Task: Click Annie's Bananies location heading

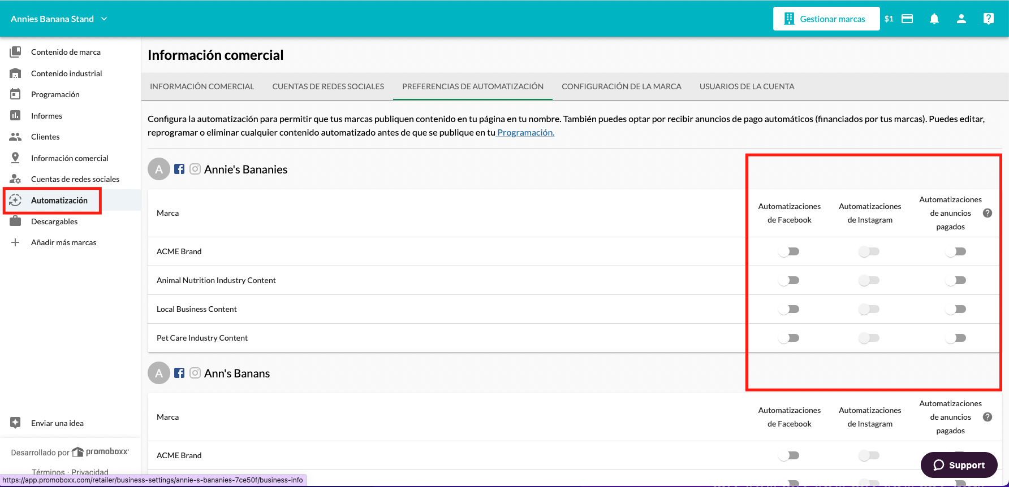Action: pyautogui.click(x=245, y=169)
